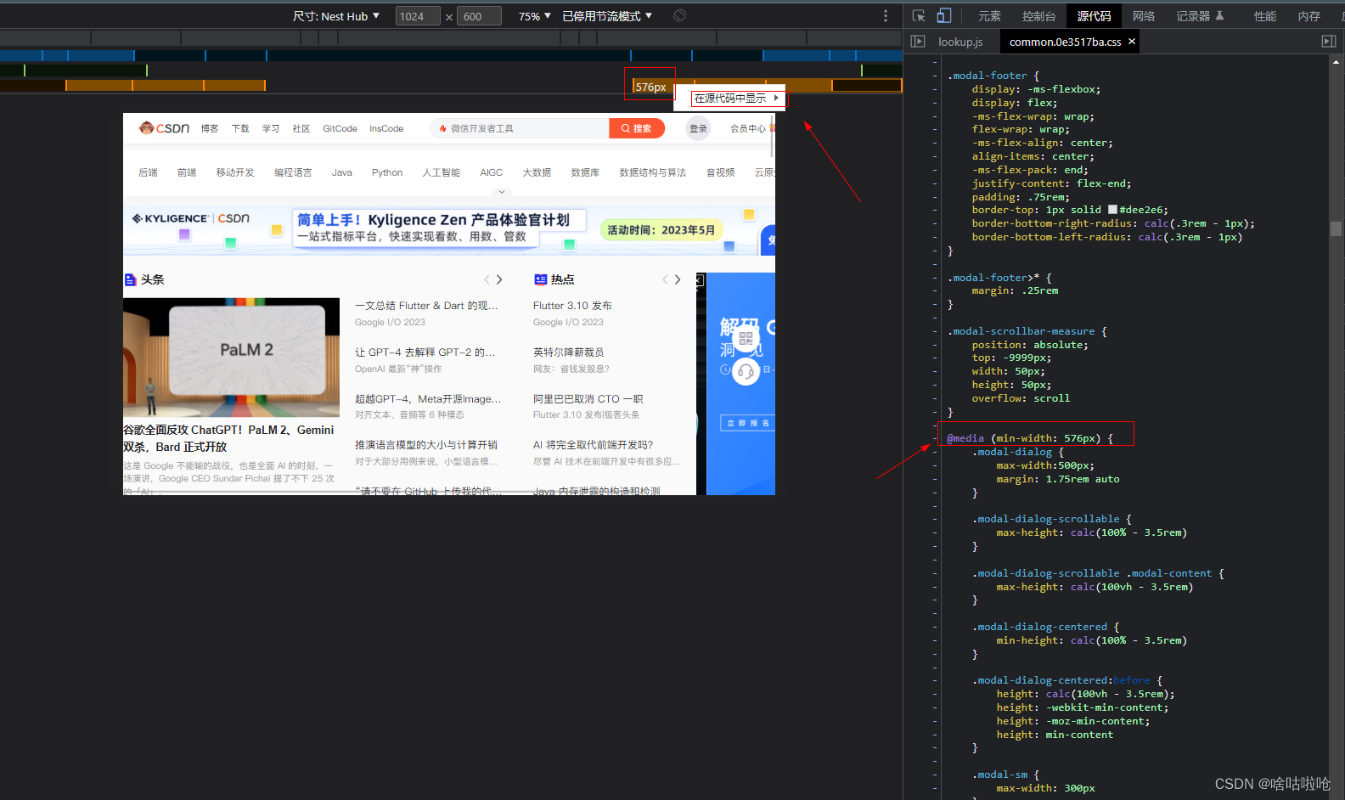Switch to the 网络 panel tab
Screen dimensions: 1345x800
click(1144, 16)
